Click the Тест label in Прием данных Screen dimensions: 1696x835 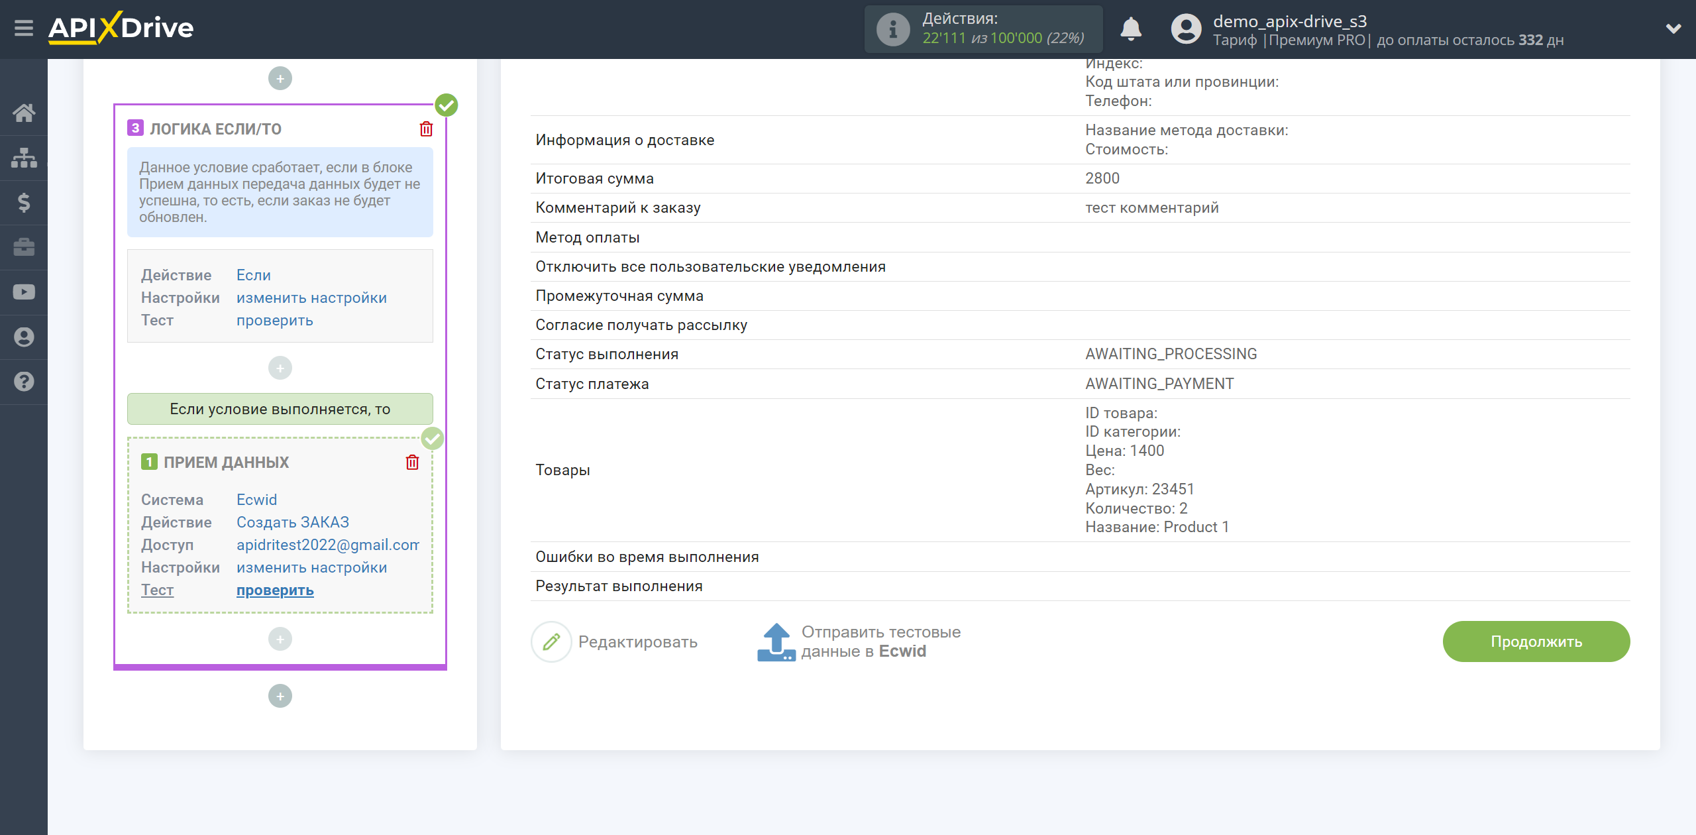pos(157,590)
